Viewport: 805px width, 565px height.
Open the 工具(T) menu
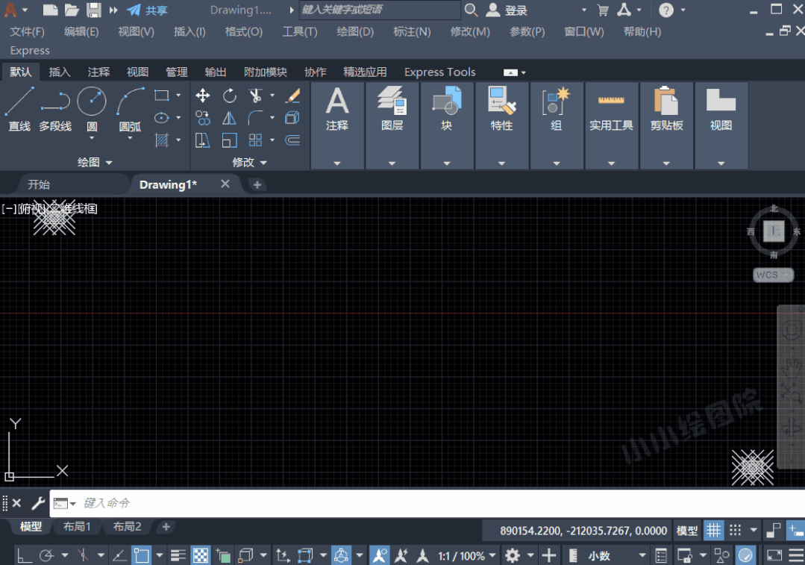(299, 31)
